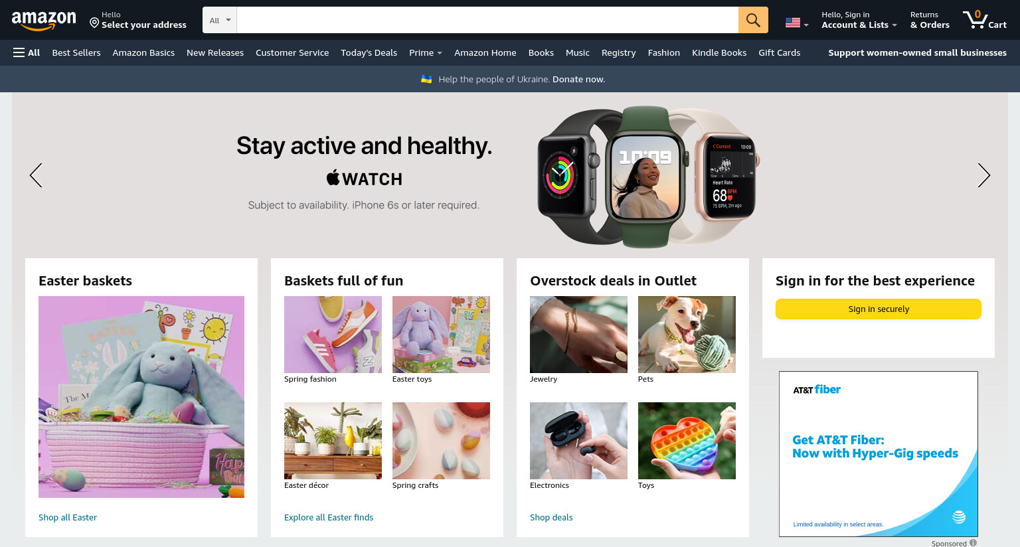Show previous carousel banner with left arrow
This screenshot has width=1020, height=547.
(36, 175)
